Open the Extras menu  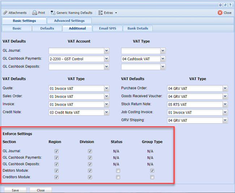click(108, 13)
